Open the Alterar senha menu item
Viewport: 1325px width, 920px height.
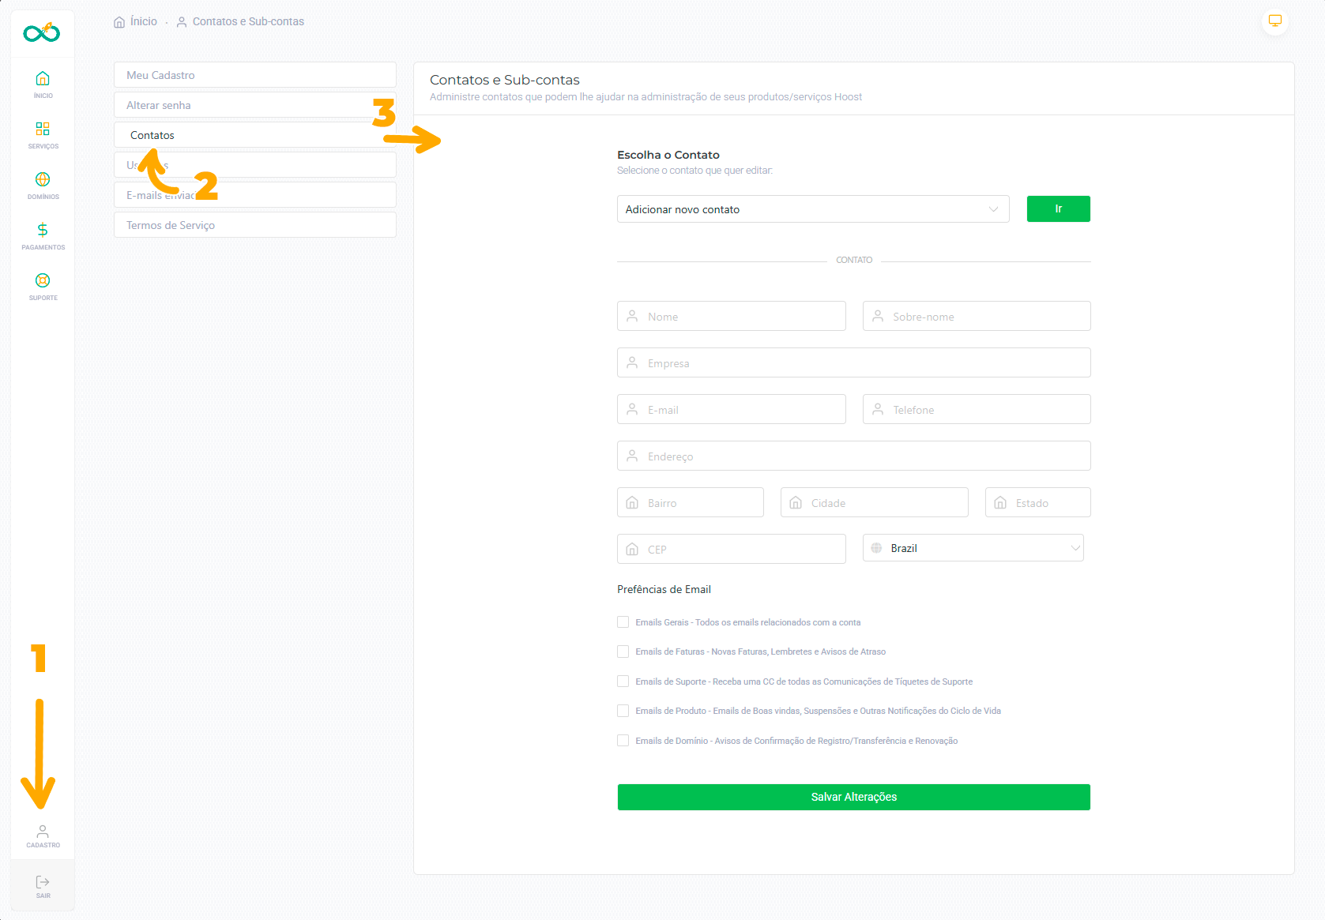pyautogui.click(x=254, y=105)
